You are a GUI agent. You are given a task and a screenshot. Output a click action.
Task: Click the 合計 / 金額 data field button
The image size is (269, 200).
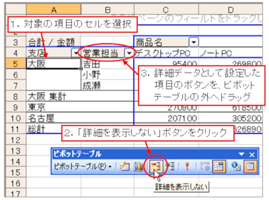pos(53,42)
